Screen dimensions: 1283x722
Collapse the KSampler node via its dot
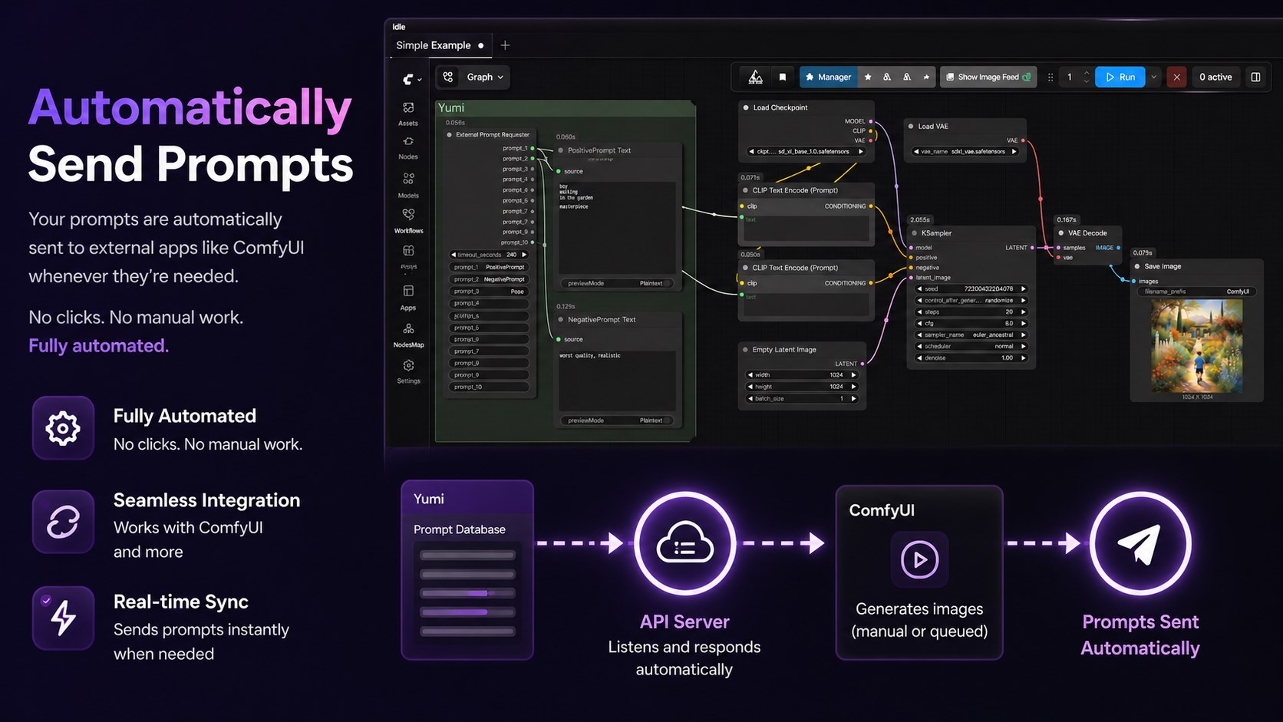pos(914,233)
